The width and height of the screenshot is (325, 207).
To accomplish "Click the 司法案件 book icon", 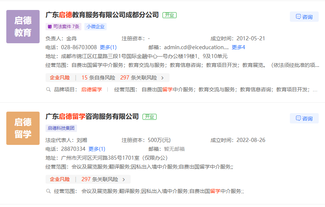I will 50,27.
